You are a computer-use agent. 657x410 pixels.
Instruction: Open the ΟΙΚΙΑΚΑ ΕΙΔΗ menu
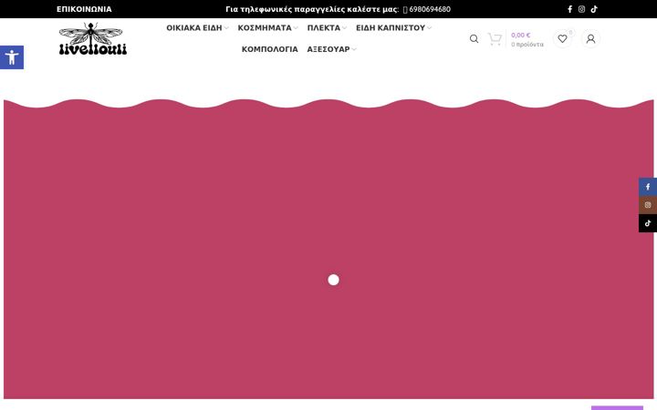(194, 28)
